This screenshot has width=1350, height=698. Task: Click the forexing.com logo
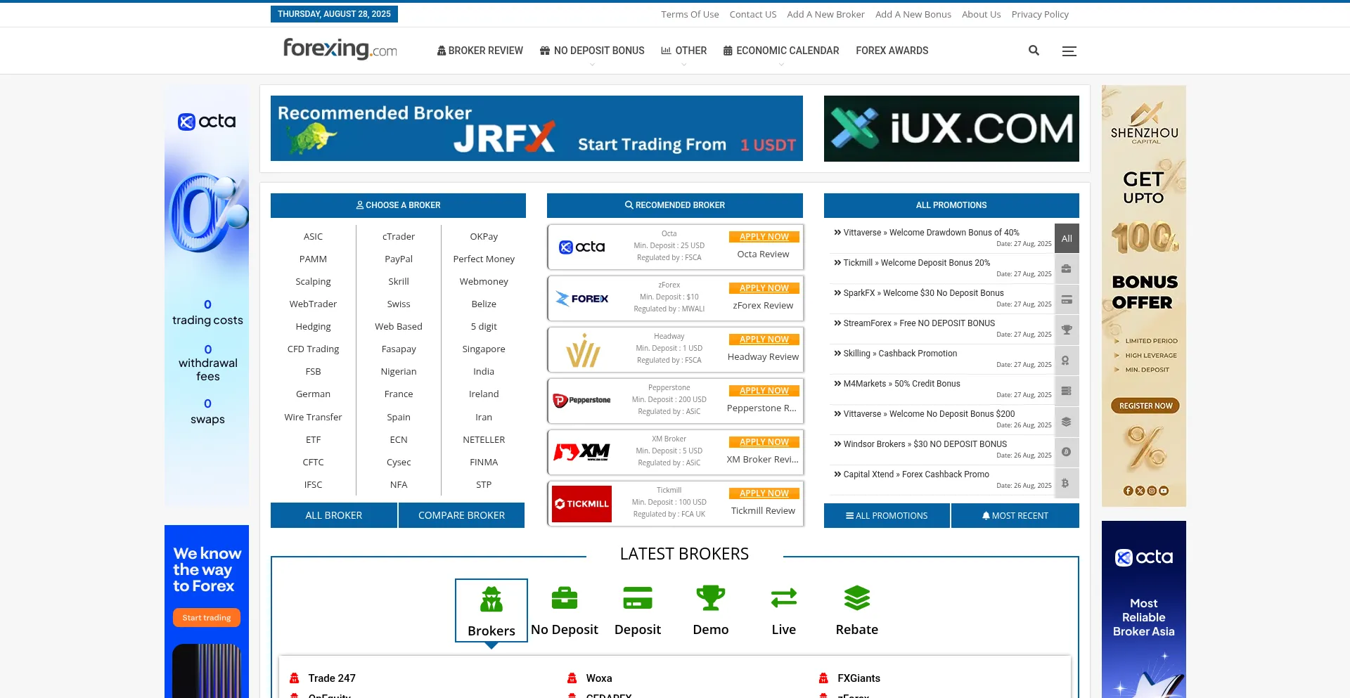point(340,49)
